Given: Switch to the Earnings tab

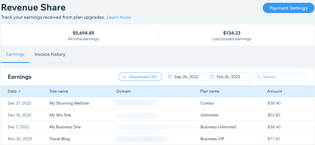Looking at the screenshot, I should pyautogui.click(x=15, y=54).
